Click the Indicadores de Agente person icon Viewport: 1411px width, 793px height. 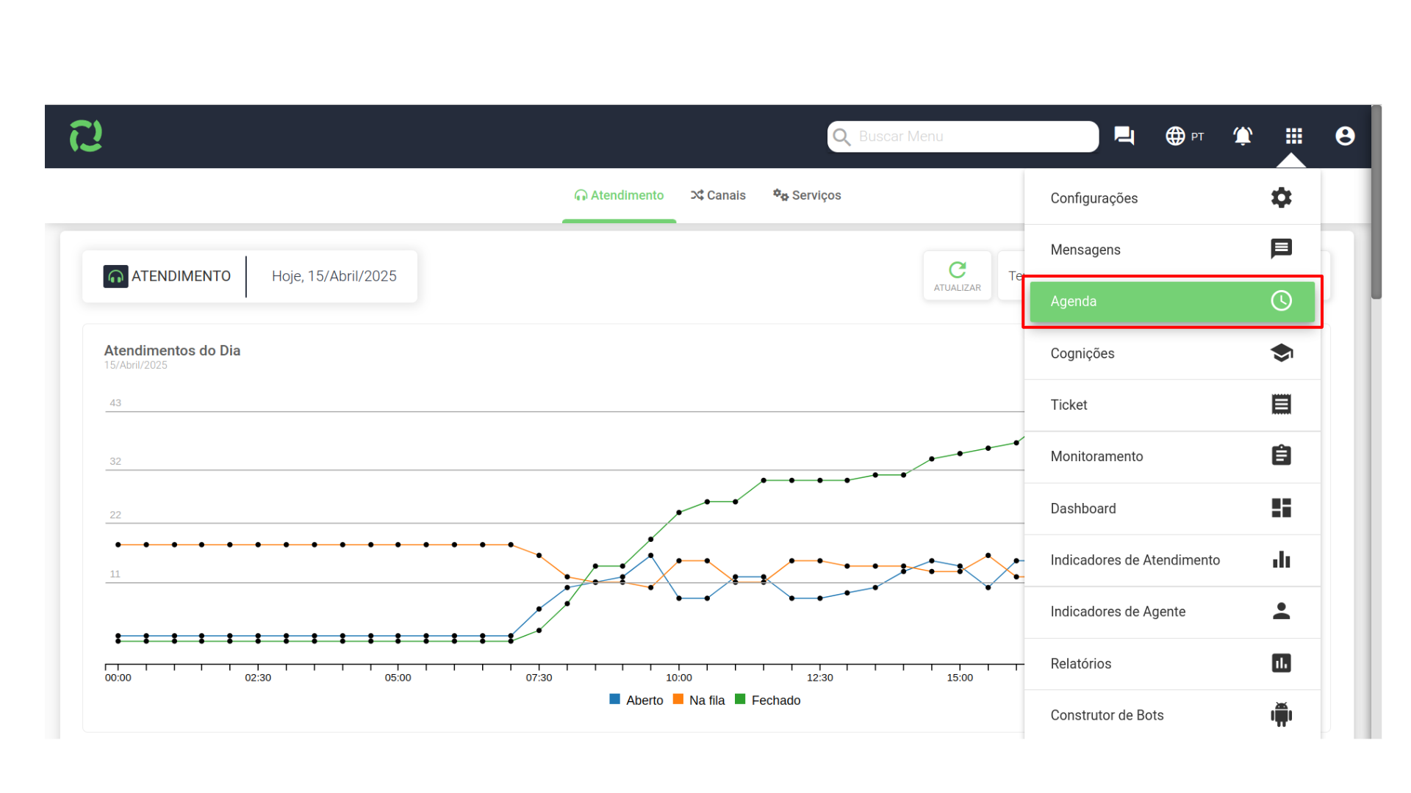(1281, 611)
